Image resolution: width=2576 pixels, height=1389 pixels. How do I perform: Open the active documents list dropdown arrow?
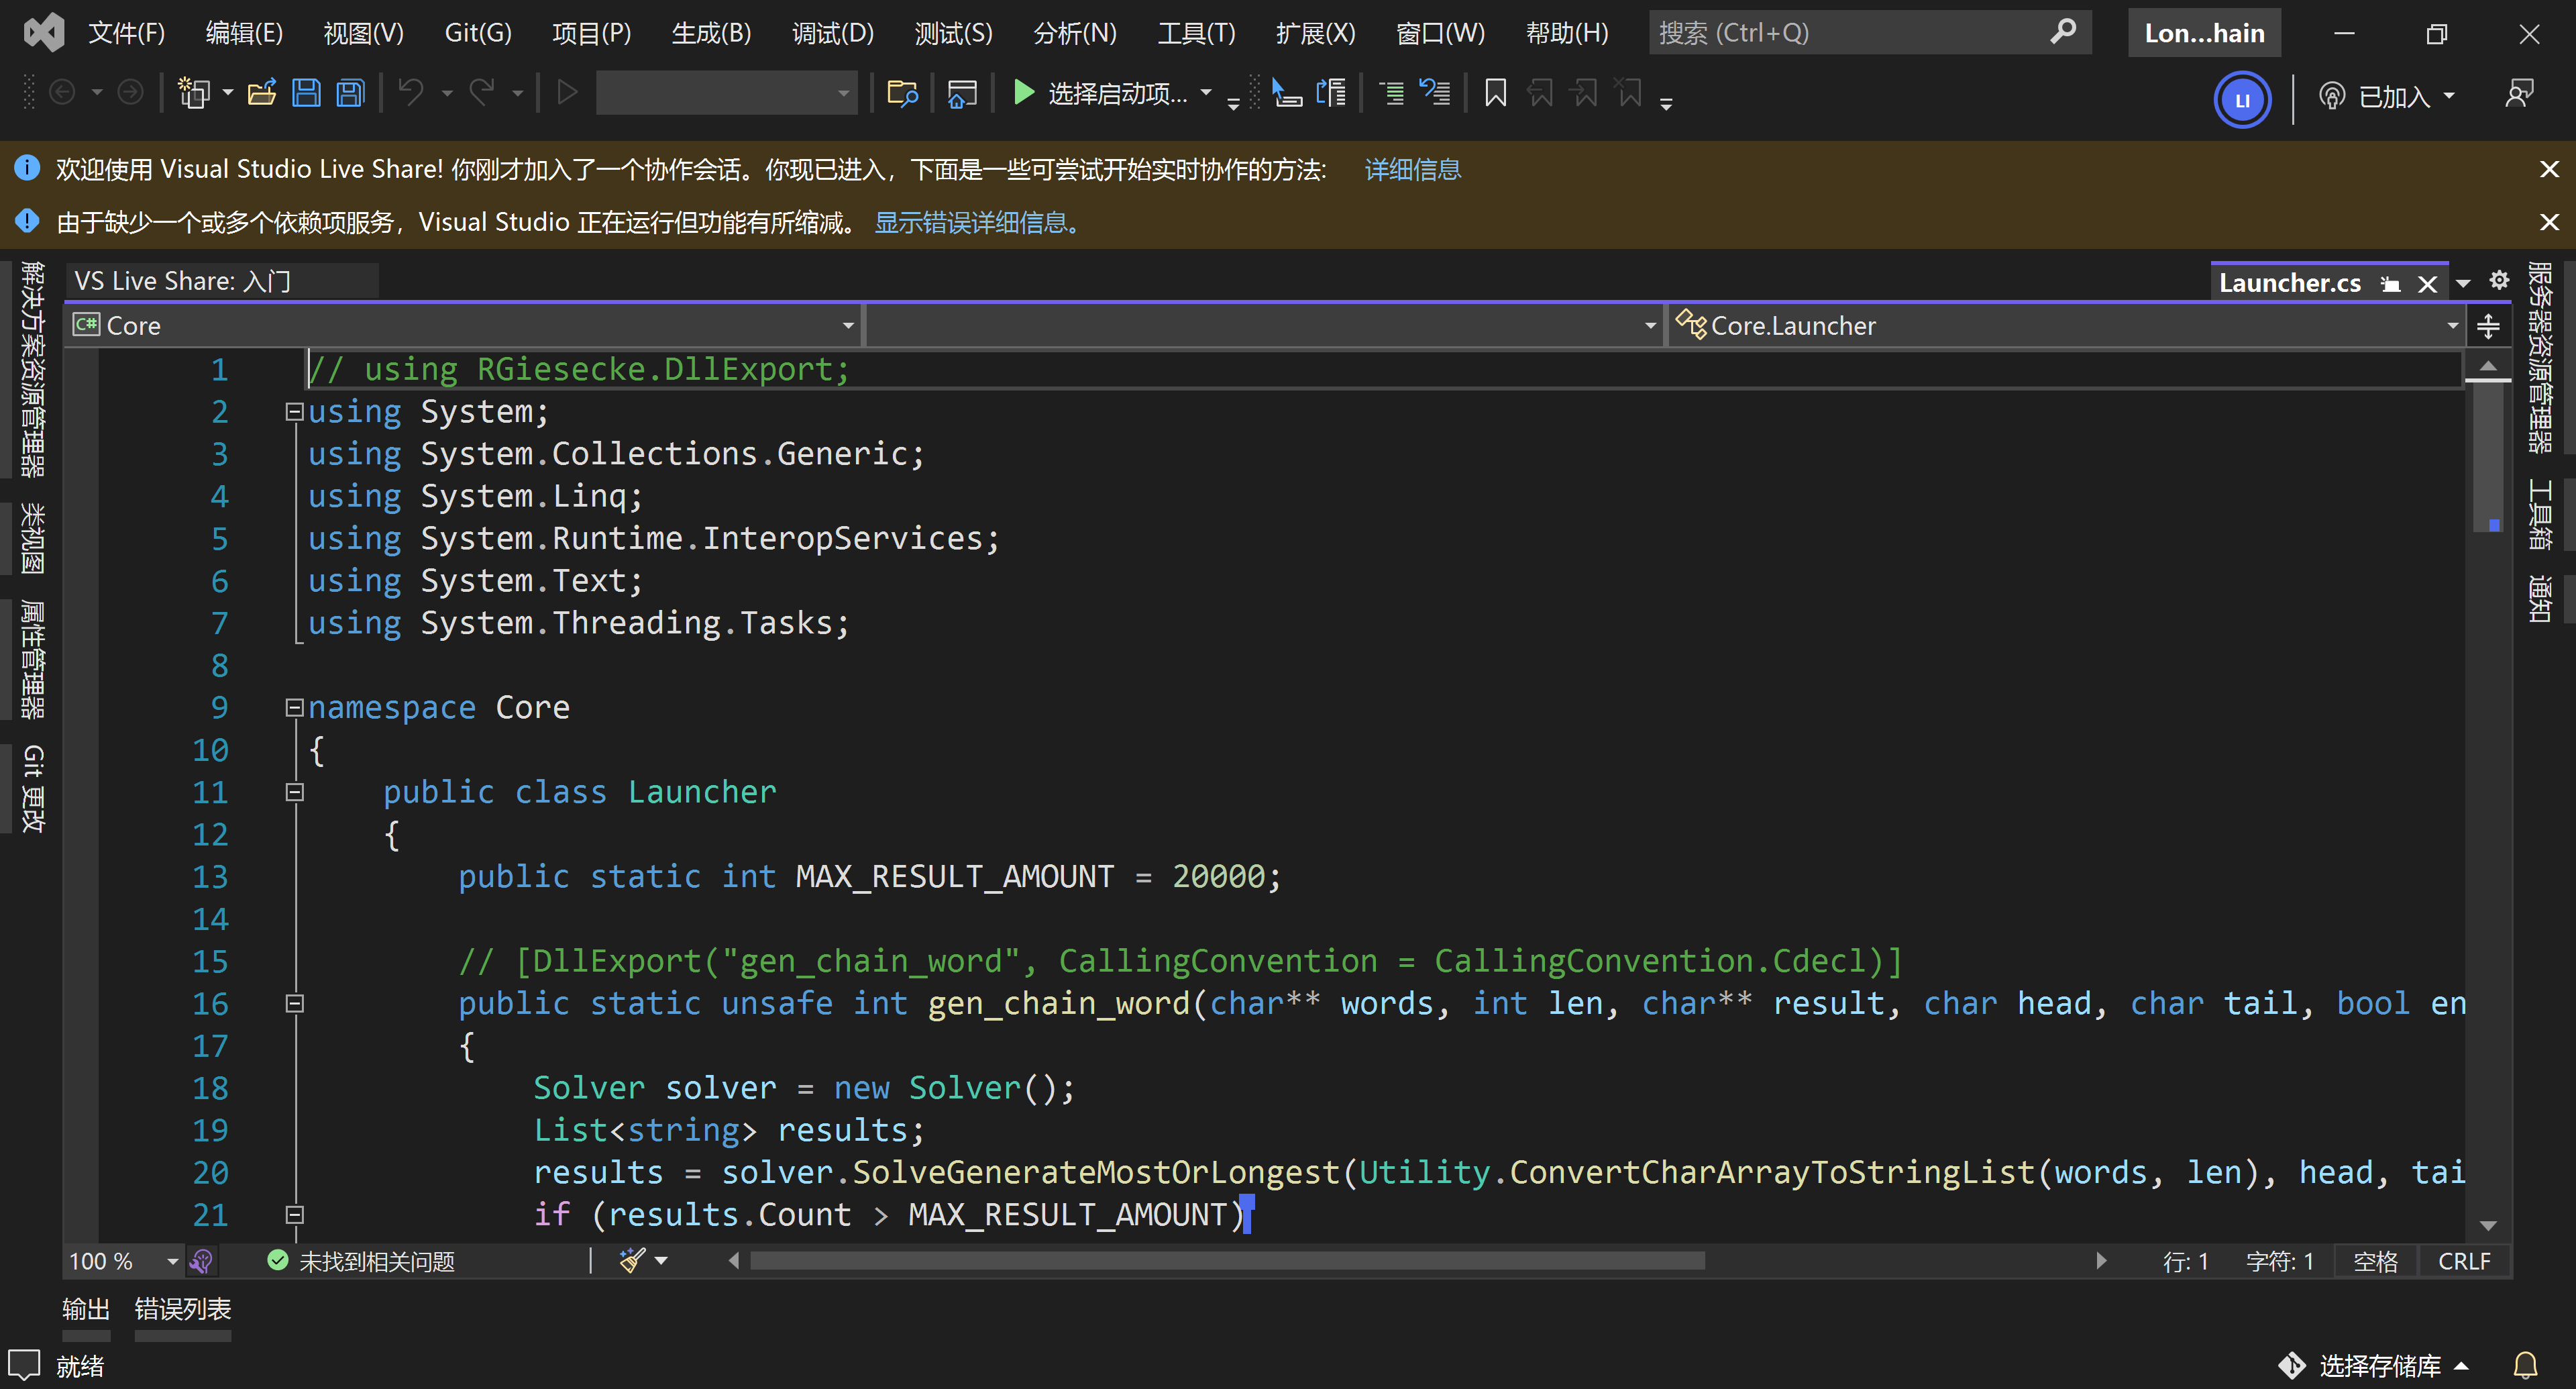2463,284
